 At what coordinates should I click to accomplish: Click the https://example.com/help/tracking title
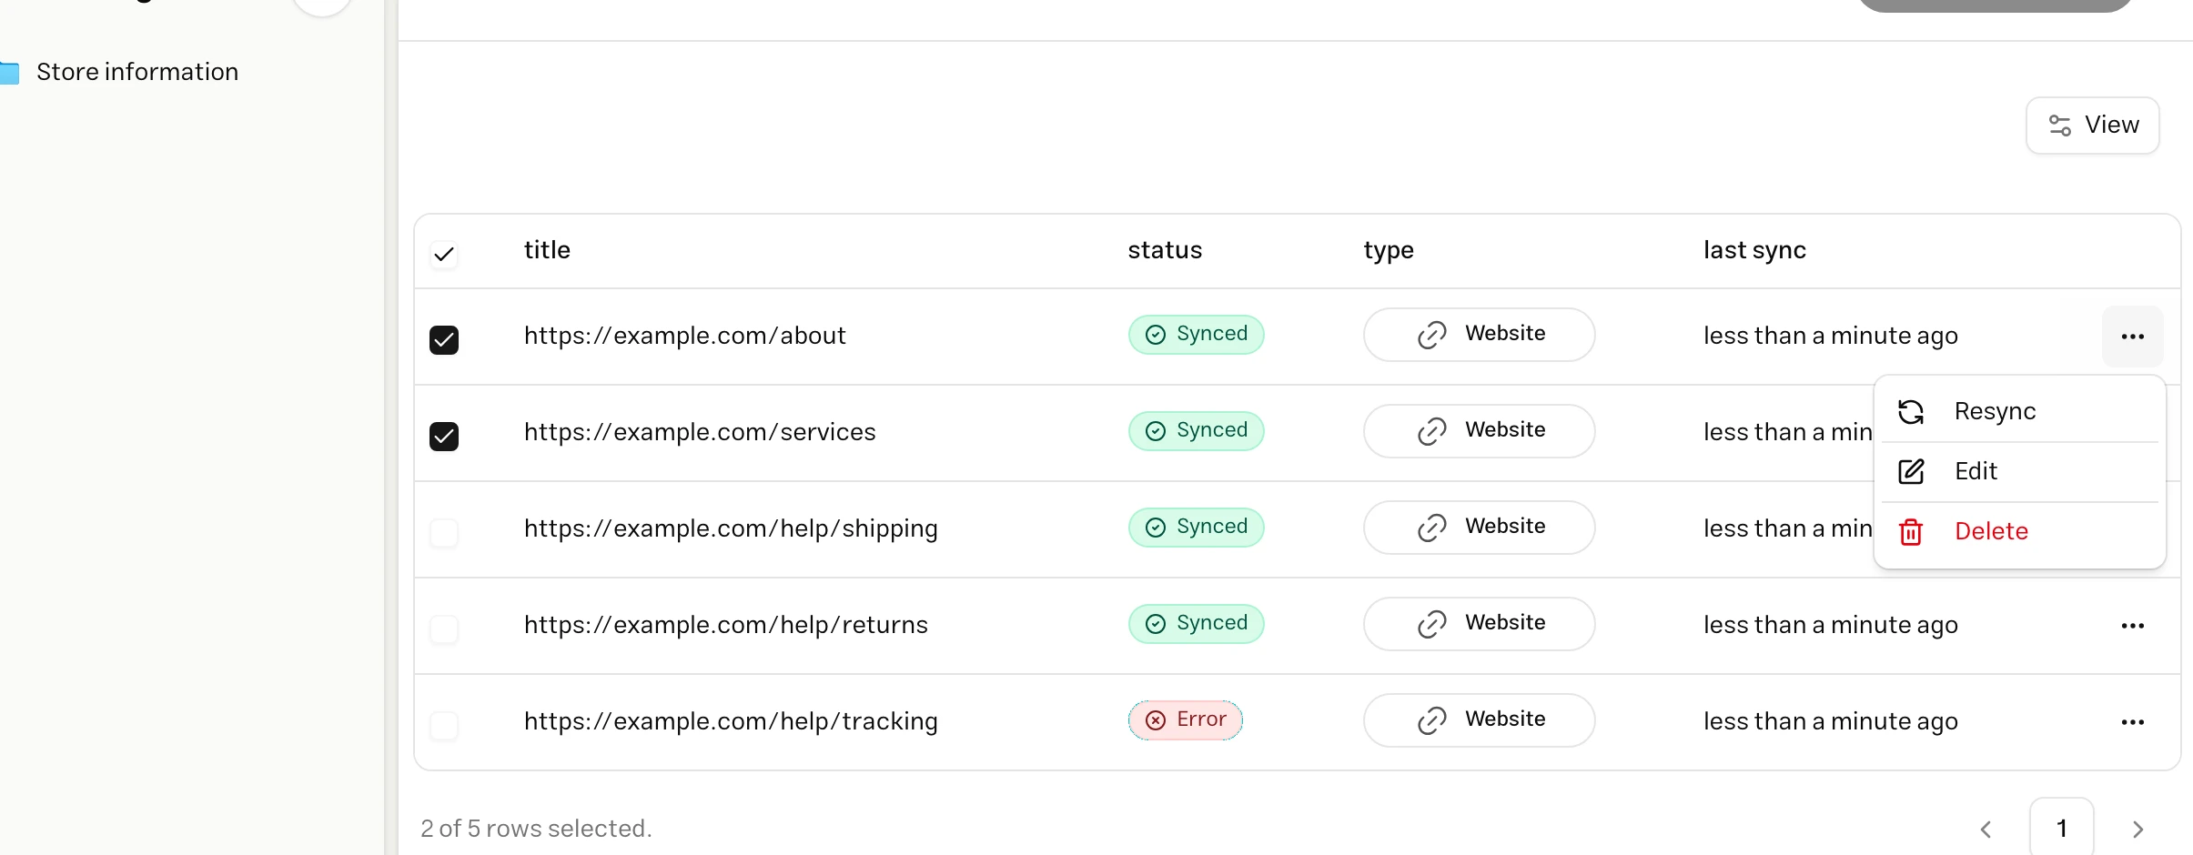(x=731, y=722)
